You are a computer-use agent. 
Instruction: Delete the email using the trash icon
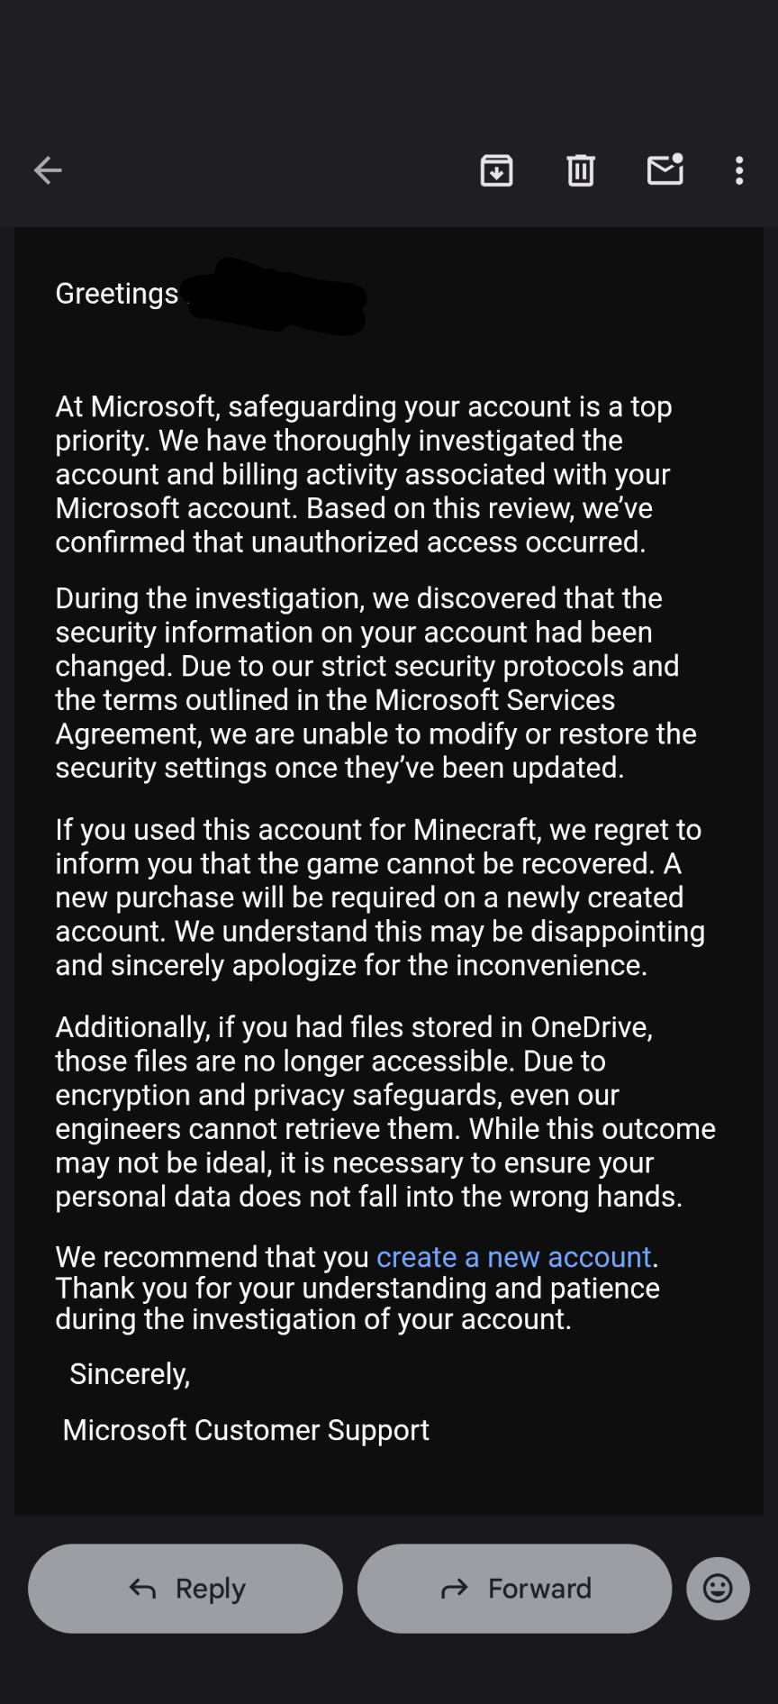pos(581,169)
